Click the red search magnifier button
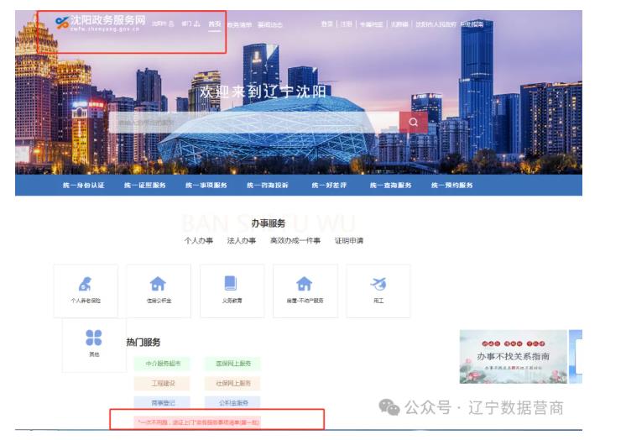 coord(413,123)
